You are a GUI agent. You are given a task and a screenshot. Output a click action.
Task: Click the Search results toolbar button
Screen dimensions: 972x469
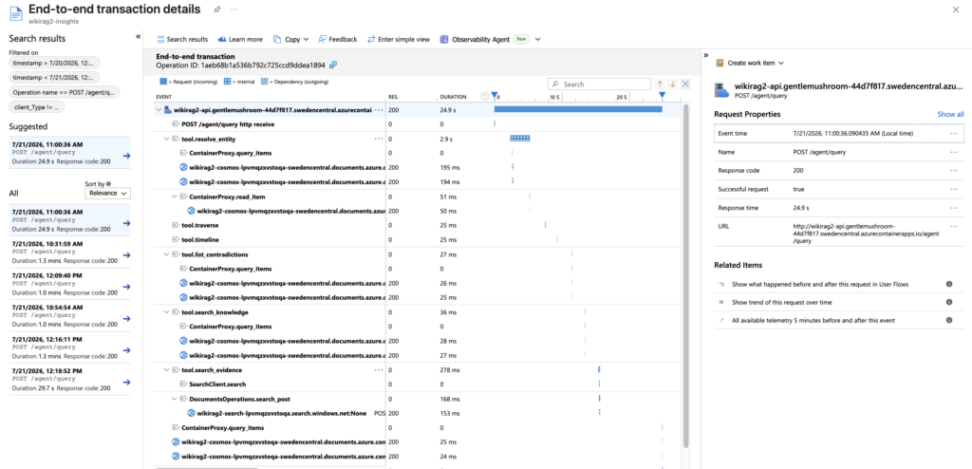181,39
